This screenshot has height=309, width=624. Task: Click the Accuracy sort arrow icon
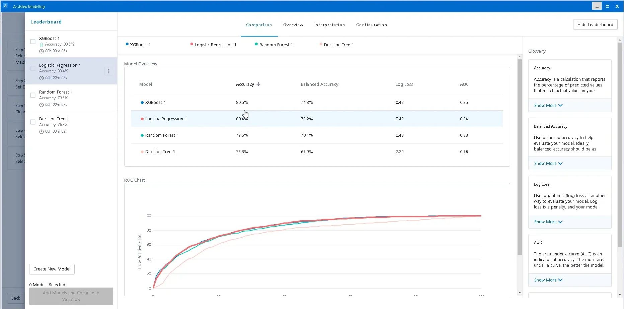pos(258,84)
